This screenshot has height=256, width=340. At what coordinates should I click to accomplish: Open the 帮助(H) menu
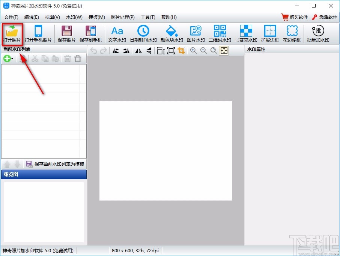(x=169, y=17)
